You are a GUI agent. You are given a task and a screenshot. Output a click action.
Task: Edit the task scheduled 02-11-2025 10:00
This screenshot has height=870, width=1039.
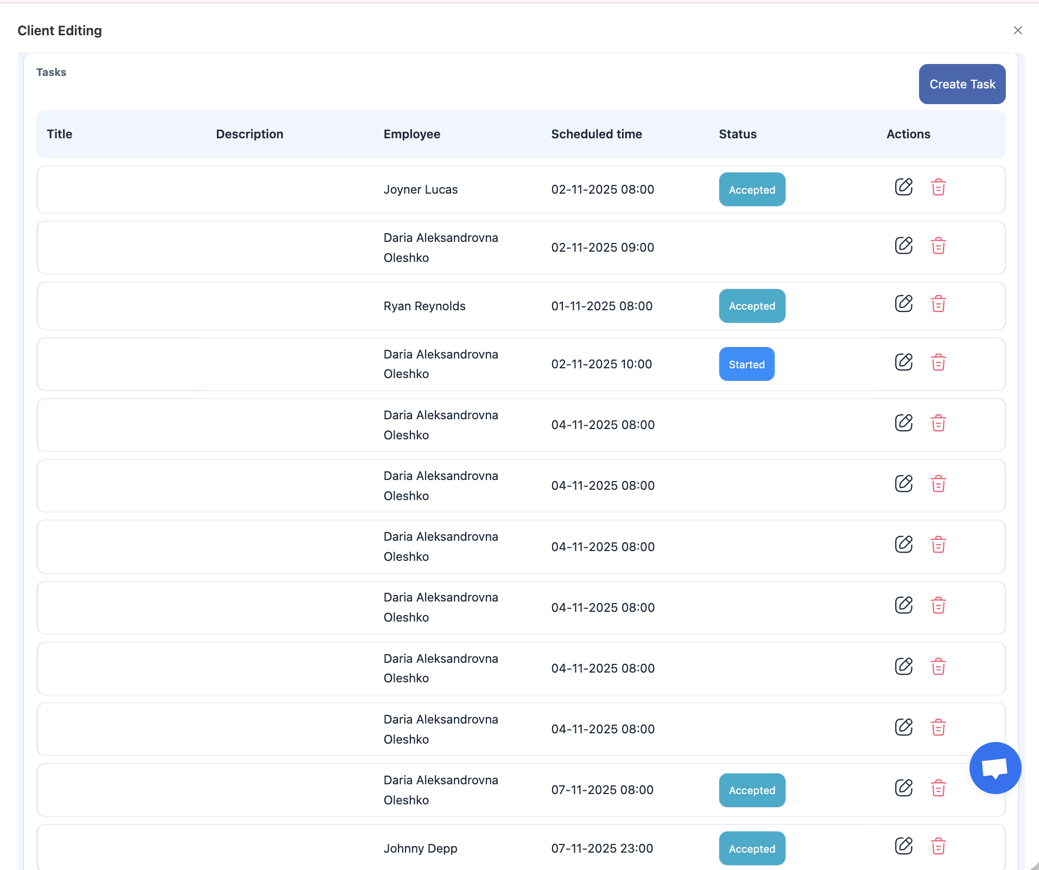[x=903, y=362]
